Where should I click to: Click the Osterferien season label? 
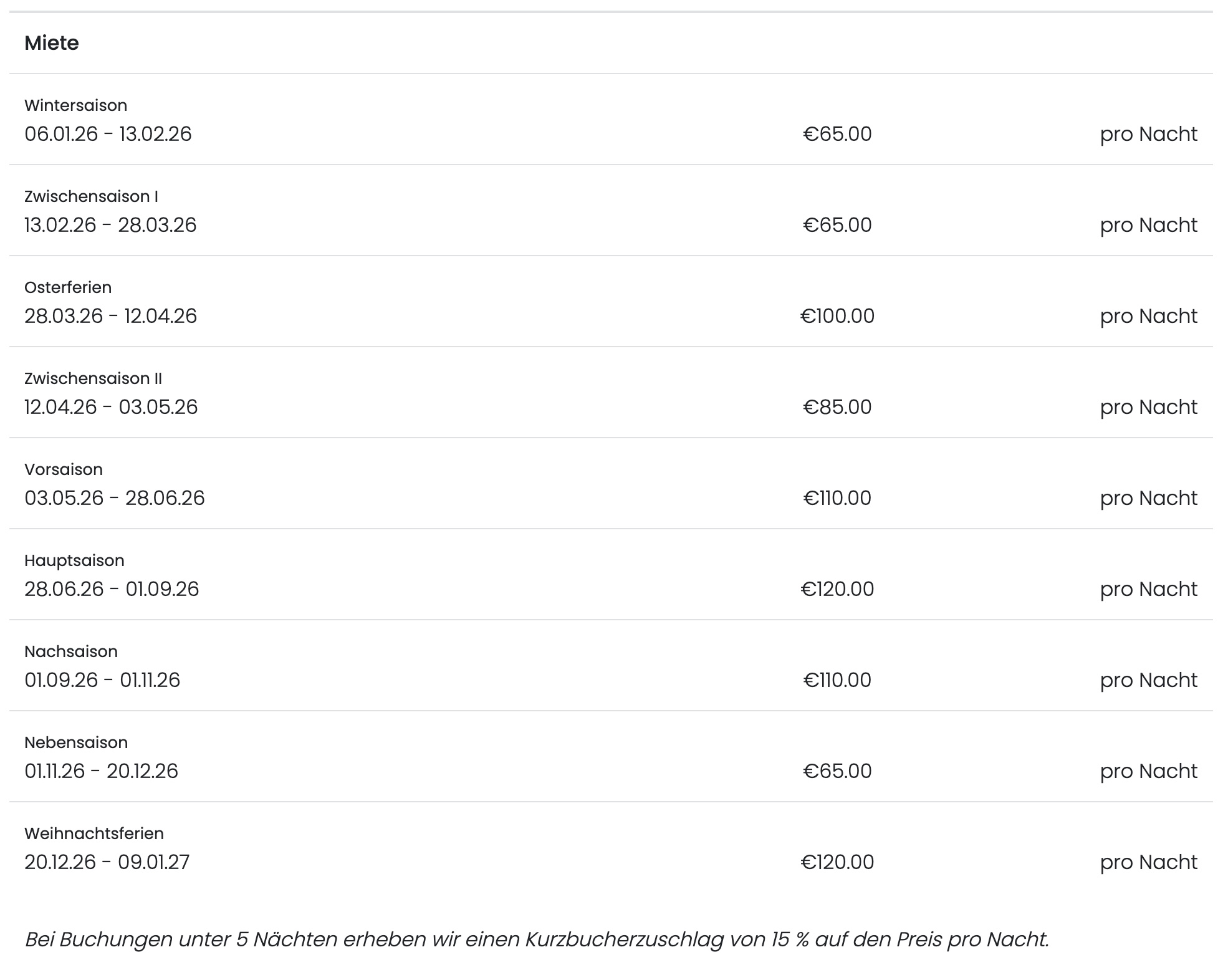[68, 287]
